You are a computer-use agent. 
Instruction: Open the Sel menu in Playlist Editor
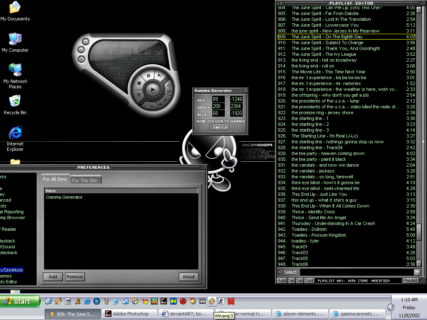299,280
